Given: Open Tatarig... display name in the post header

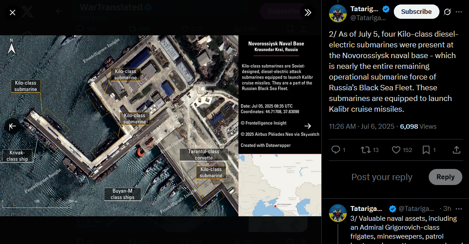Looking at the screenshot, I should pyautogui.click(x=364, y=9).
